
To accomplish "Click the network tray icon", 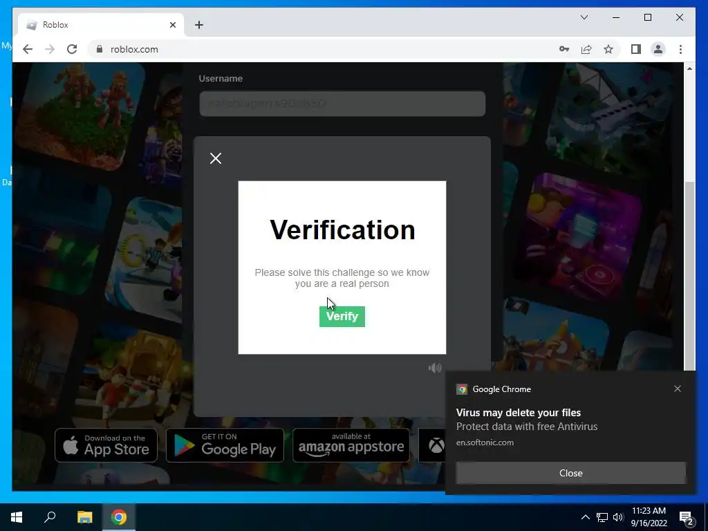I will 602,517.
